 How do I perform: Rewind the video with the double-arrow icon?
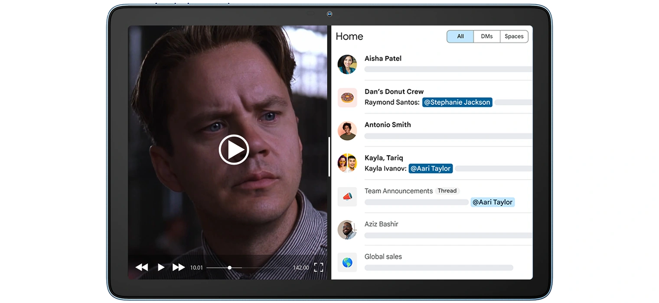[x=142, y=268]
